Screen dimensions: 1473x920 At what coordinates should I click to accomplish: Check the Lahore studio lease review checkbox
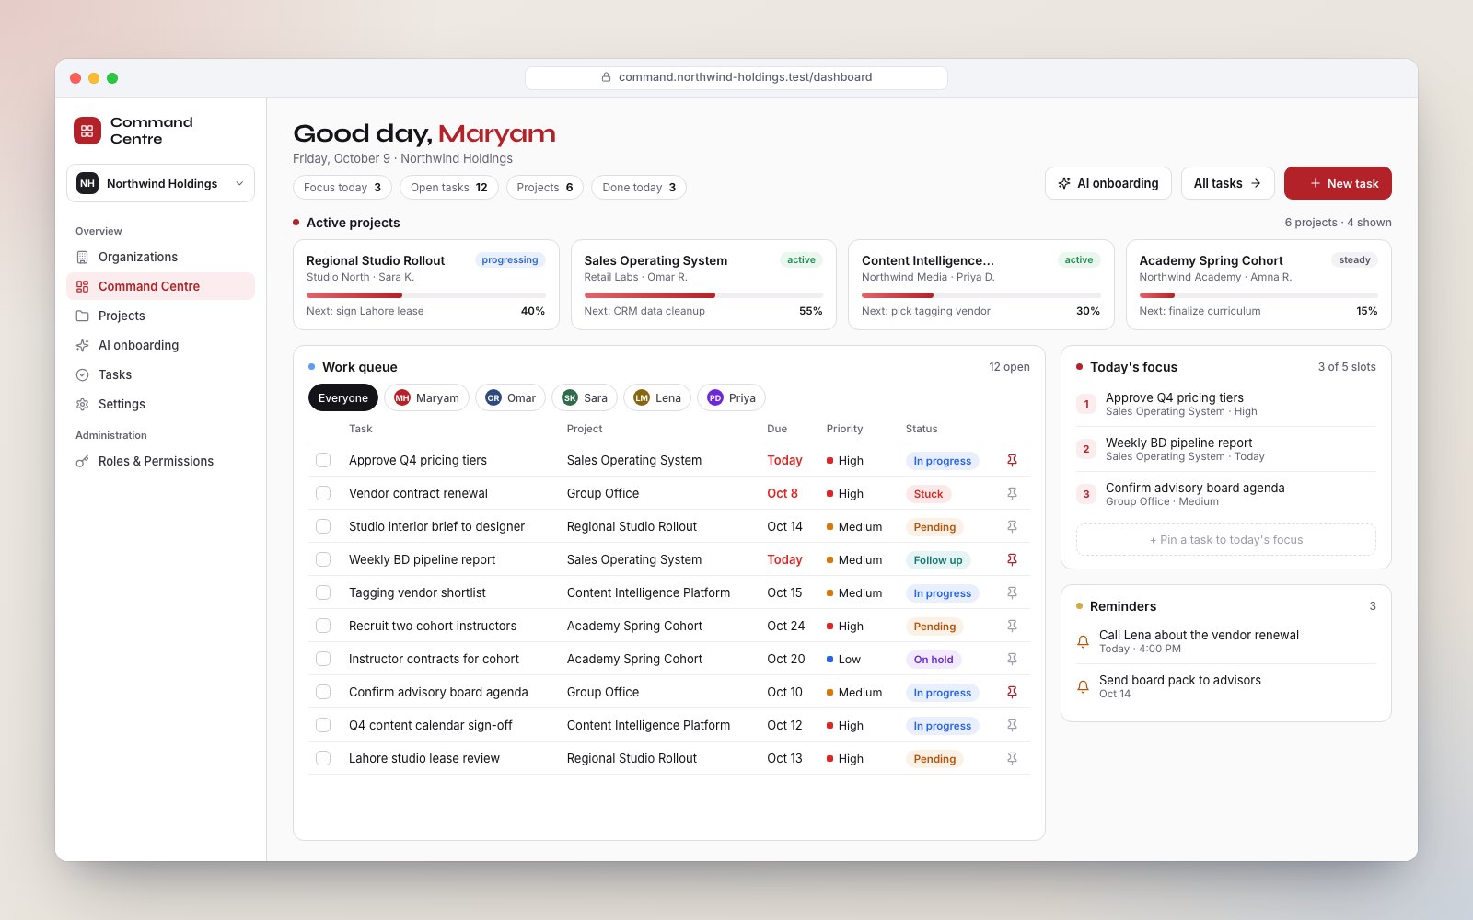click(323, 758)
